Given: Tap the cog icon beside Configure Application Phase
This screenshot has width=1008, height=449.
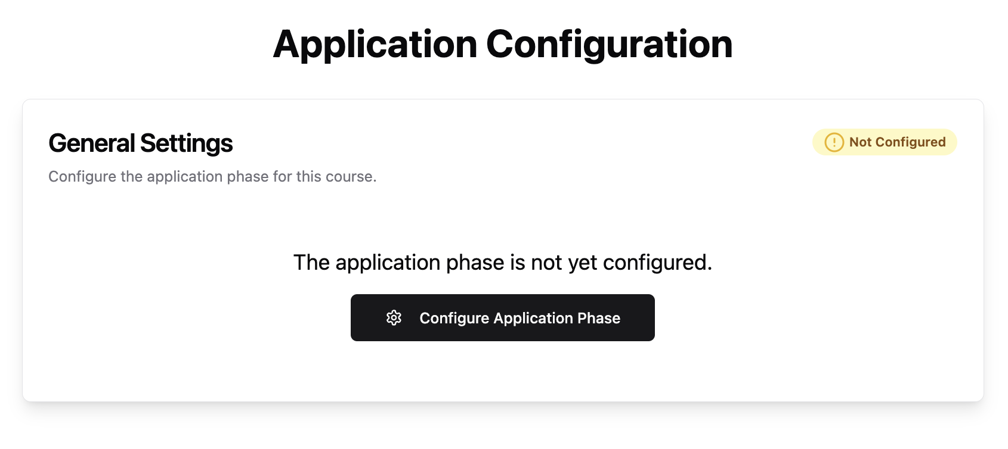Looking at the screenshot, I should [394, 317].
